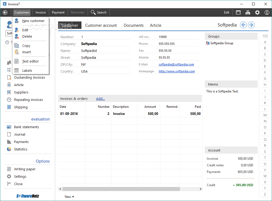Image resolution: width=272 pixels, height=201 pixels.
Task: Click the Edit button in toolbar
Action: click(x=227, y=12)
